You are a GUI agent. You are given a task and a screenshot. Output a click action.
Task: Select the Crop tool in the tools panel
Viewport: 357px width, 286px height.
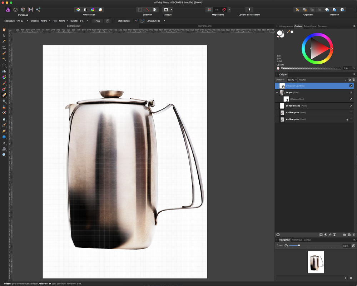click(4, 47)
